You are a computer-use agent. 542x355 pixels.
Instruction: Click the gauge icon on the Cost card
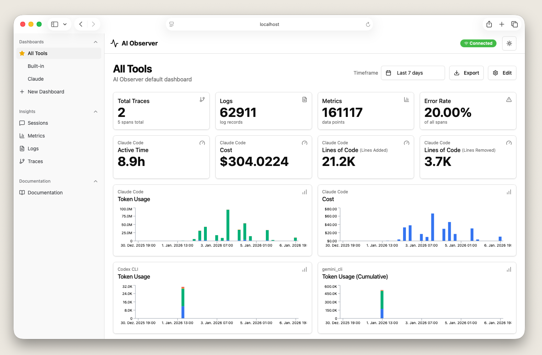[x=304, y=143]
